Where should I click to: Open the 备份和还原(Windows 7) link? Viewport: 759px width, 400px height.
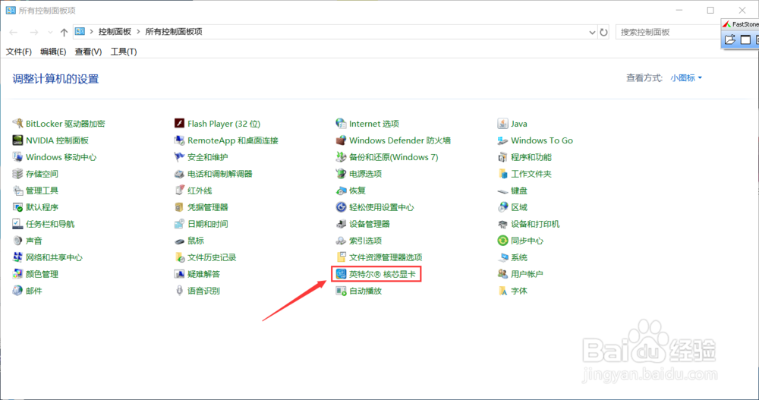pos(393,157)
